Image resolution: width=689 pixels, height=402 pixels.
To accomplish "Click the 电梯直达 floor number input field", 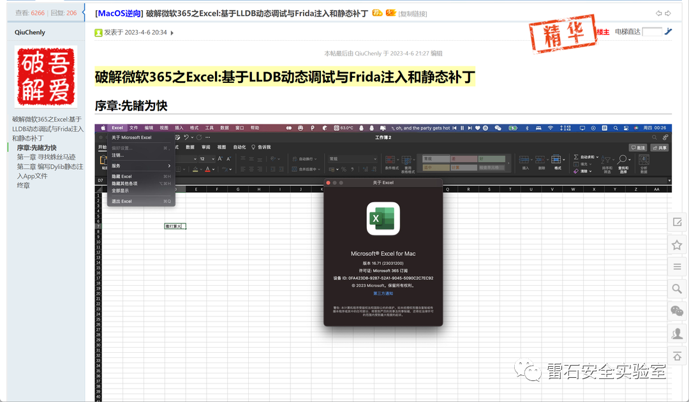I will (652, 32).
